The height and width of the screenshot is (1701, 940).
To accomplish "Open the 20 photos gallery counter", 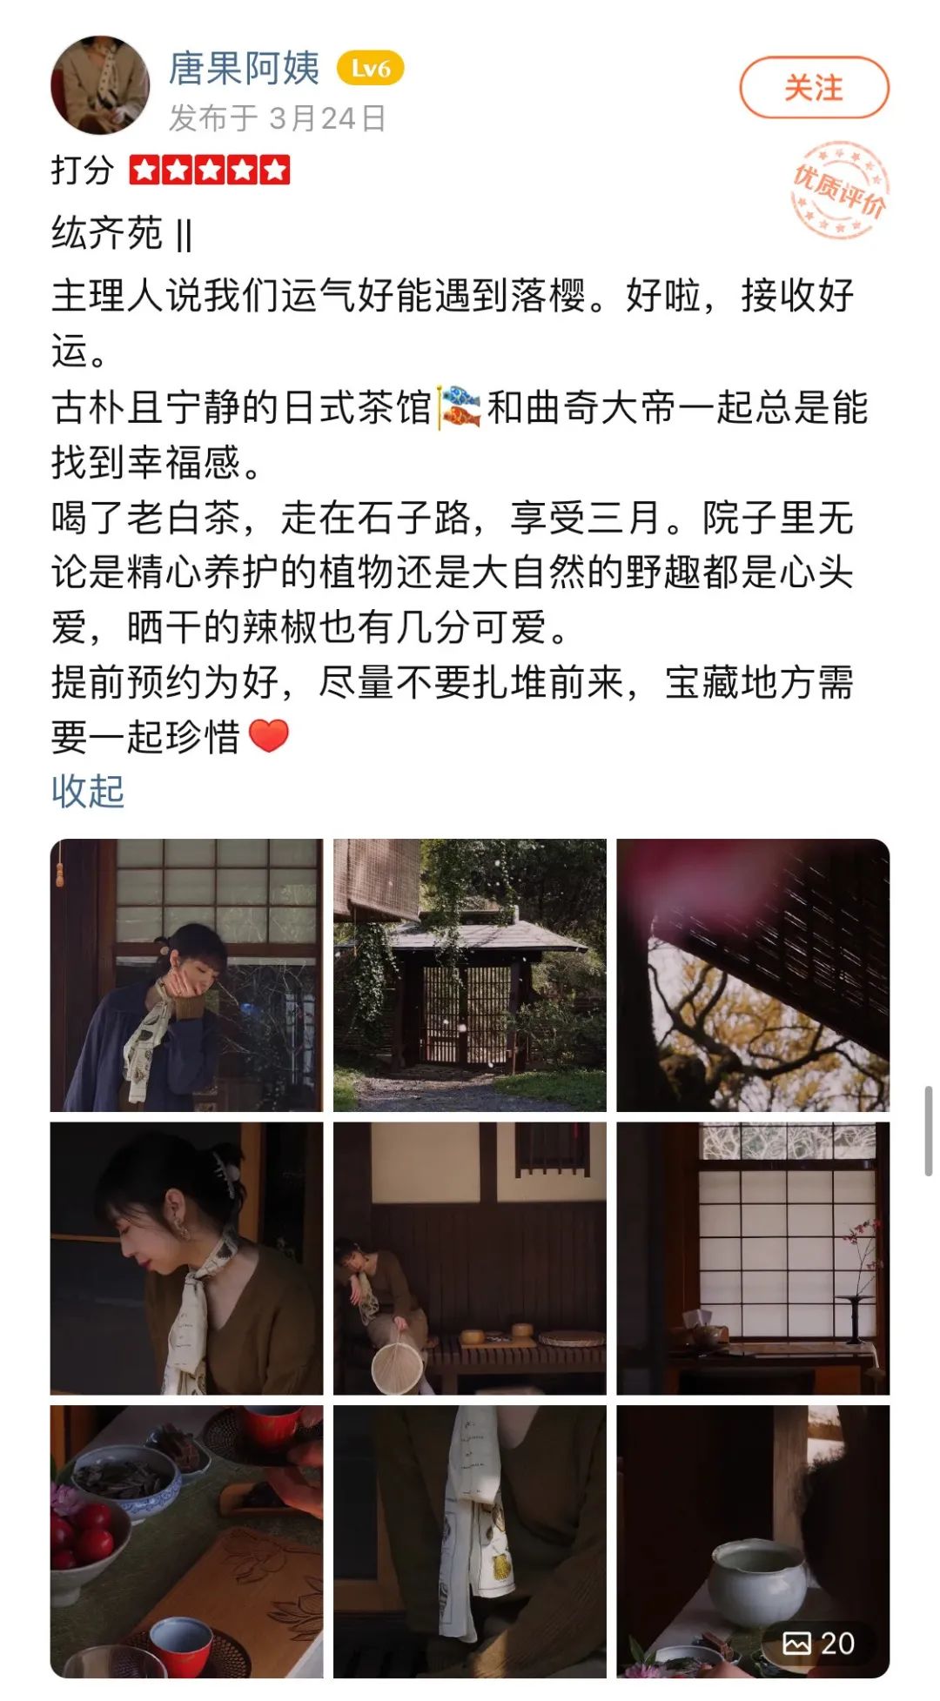I will [x=818, y=1643].
